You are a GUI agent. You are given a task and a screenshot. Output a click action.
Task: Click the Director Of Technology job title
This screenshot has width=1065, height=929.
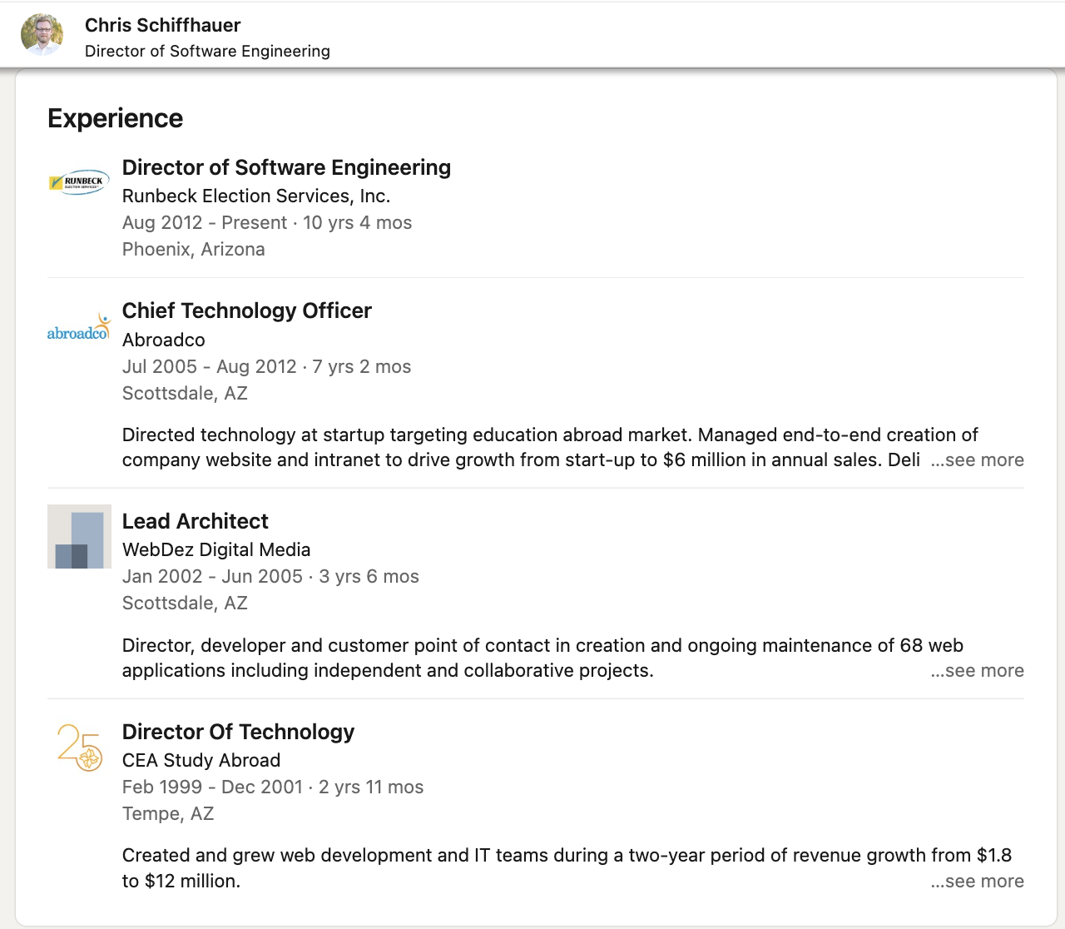pyautogui.click(x=239, y=732)
